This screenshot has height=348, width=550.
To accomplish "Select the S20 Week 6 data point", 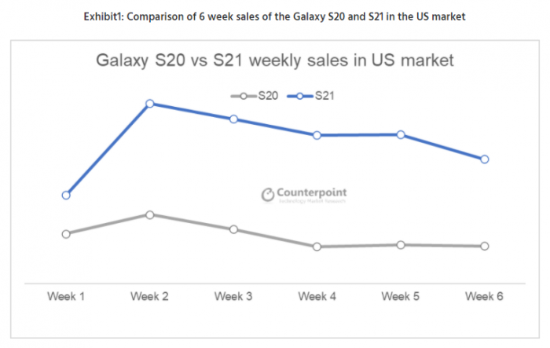I will tap(485, 246).
